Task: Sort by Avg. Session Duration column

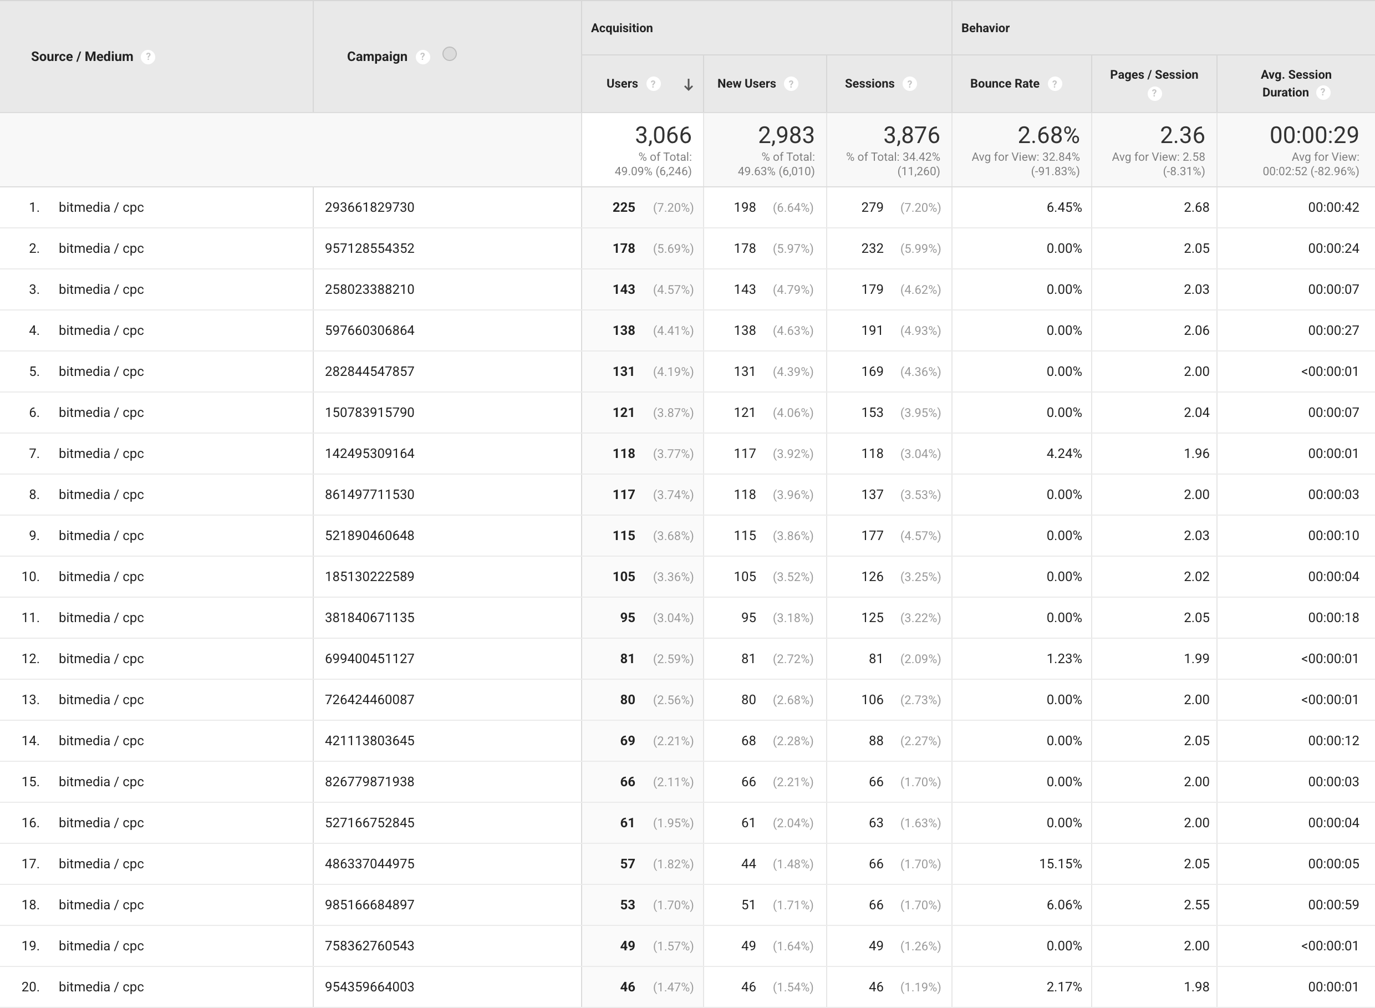Action: point(1296,83)
